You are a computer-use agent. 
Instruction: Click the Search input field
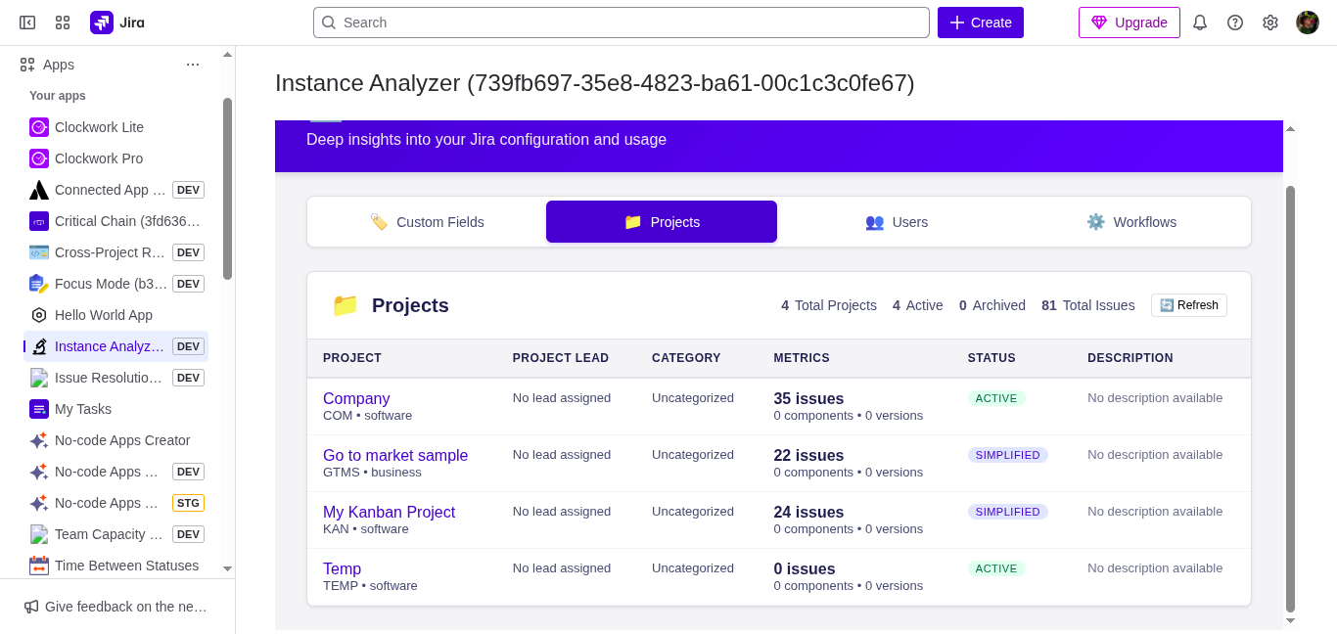(x=621, y=22)
